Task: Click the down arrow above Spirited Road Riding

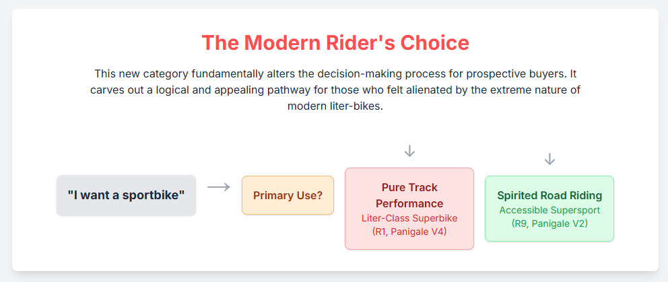Action: [x=549, y=159]
